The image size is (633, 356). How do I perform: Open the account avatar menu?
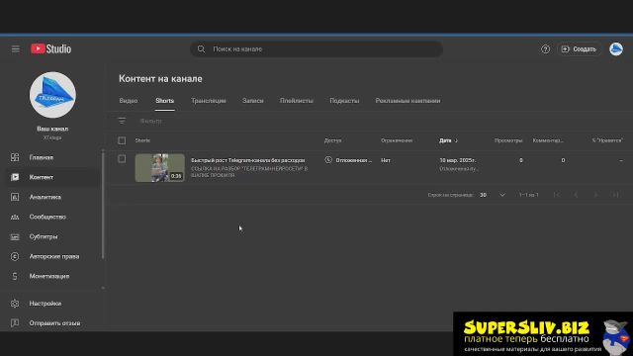[615, 49]
